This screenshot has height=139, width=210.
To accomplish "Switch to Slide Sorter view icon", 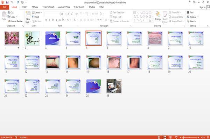I will [165, 137].
